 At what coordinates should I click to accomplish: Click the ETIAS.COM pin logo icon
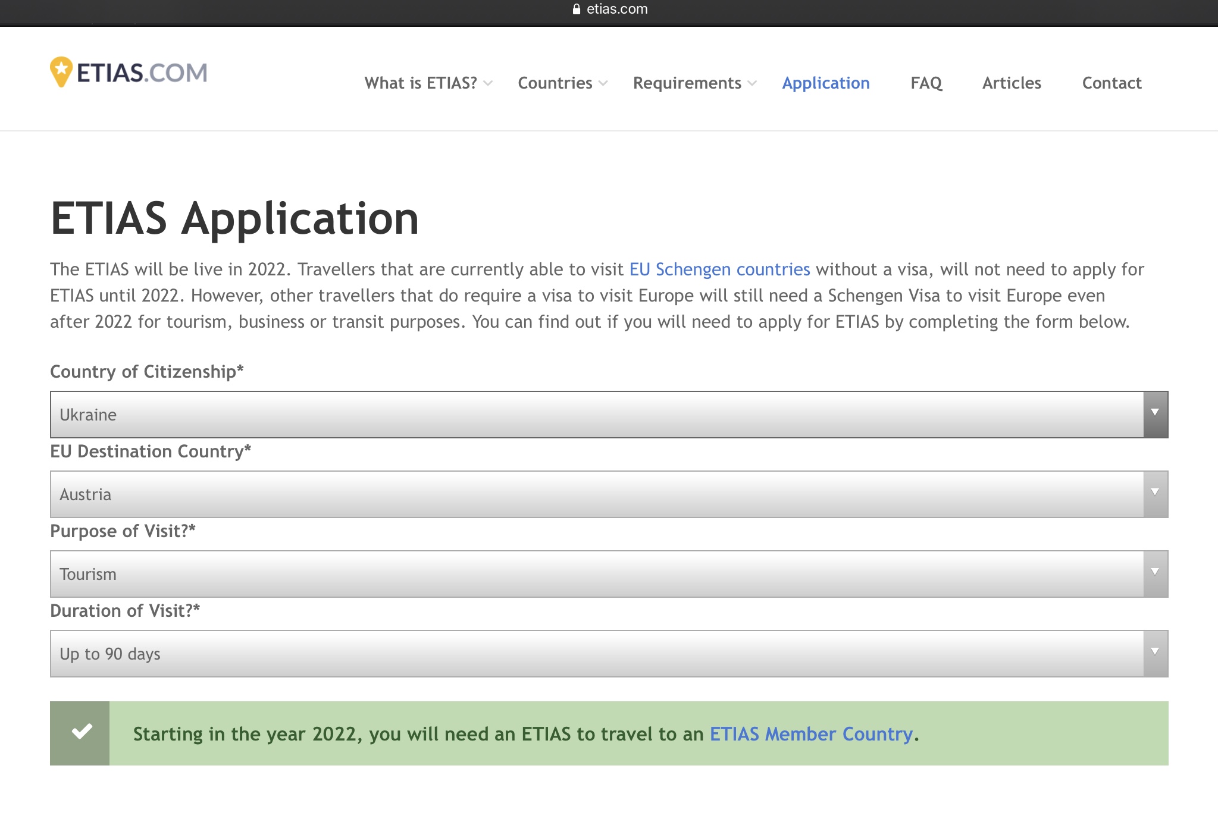61,71
